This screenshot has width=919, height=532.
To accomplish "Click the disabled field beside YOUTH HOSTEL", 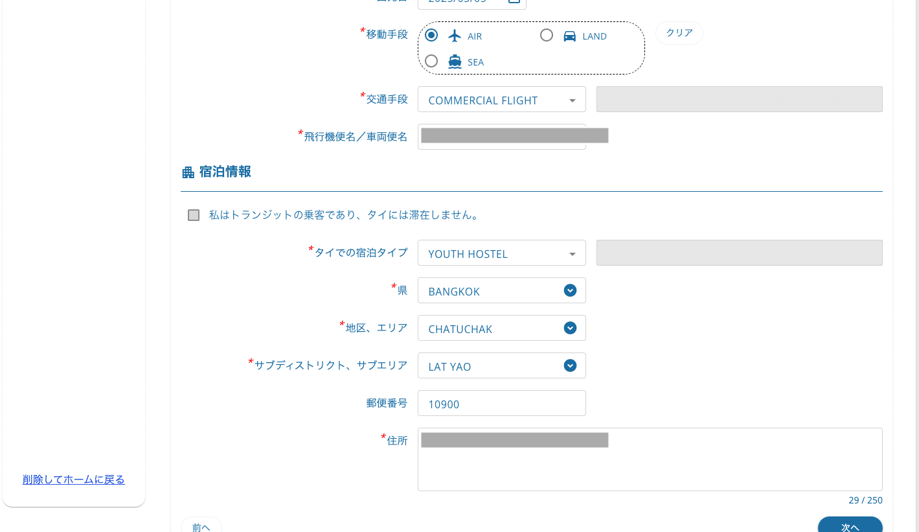I will (739, 253).
